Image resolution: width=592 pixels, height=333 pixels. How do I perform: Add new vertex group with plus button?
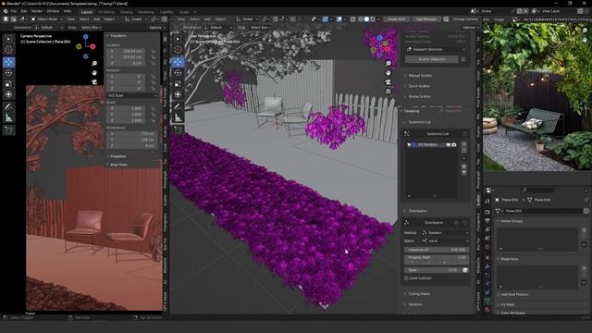pos(584,230)
